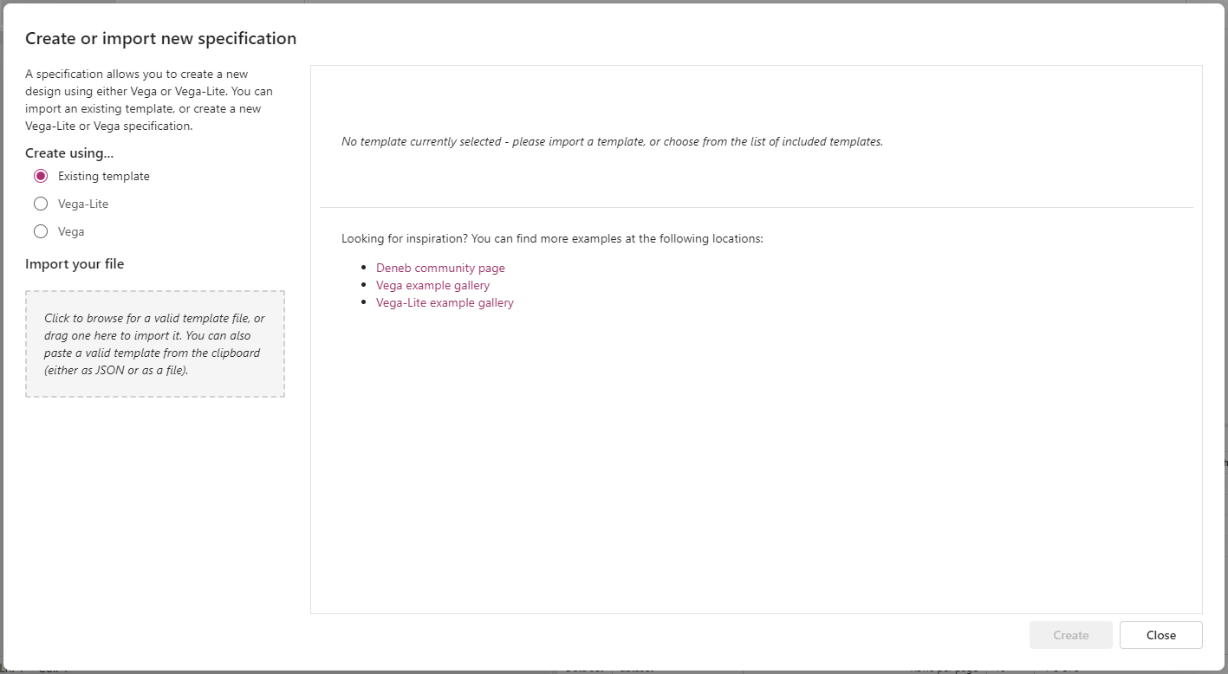Click the 'No template currently selected' message
The width and height of the screenshot is (1228, 674).
click(612, 141)
